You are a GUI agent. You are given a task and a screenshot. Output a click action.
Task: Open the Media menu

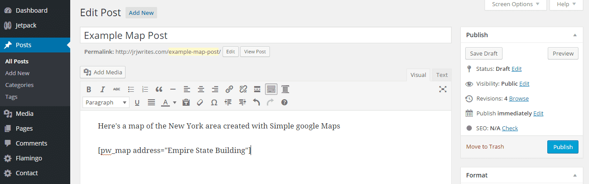(x=35, y=114)
